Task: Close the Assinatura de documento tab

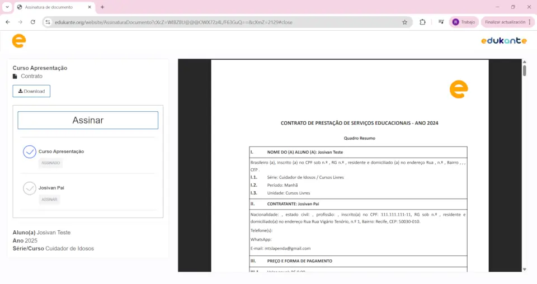Action: click(89, 7)
